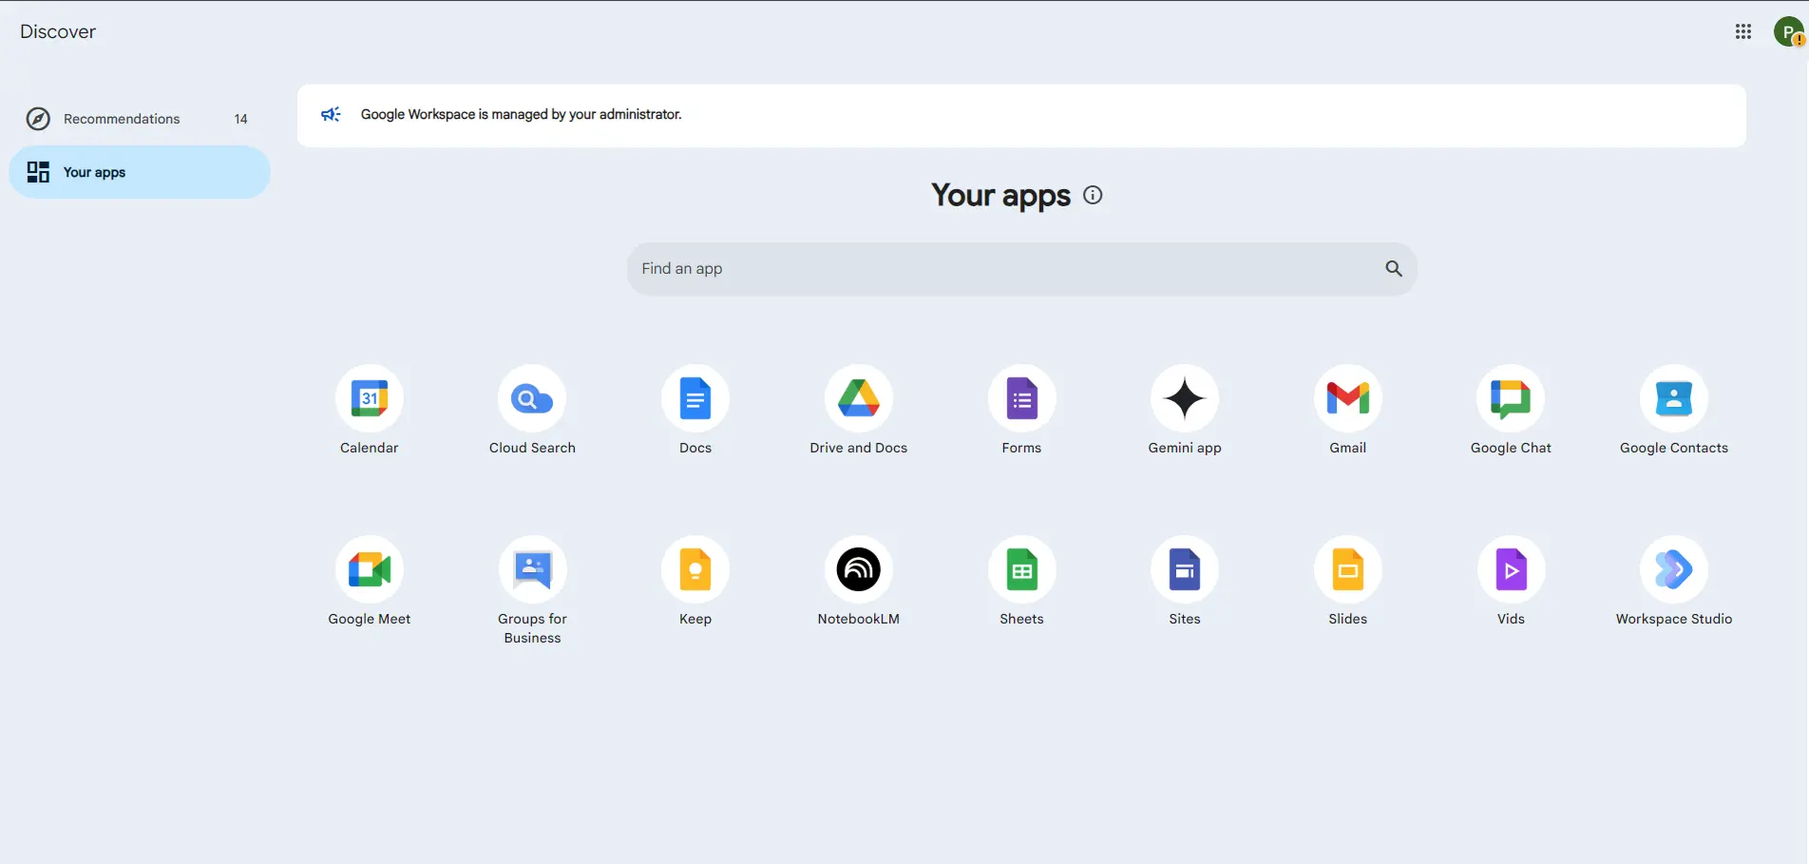Open the Gemini app icon
Image resolution: width=1809 pixels, height=864 pixels.
click(x=1185, y=398)
